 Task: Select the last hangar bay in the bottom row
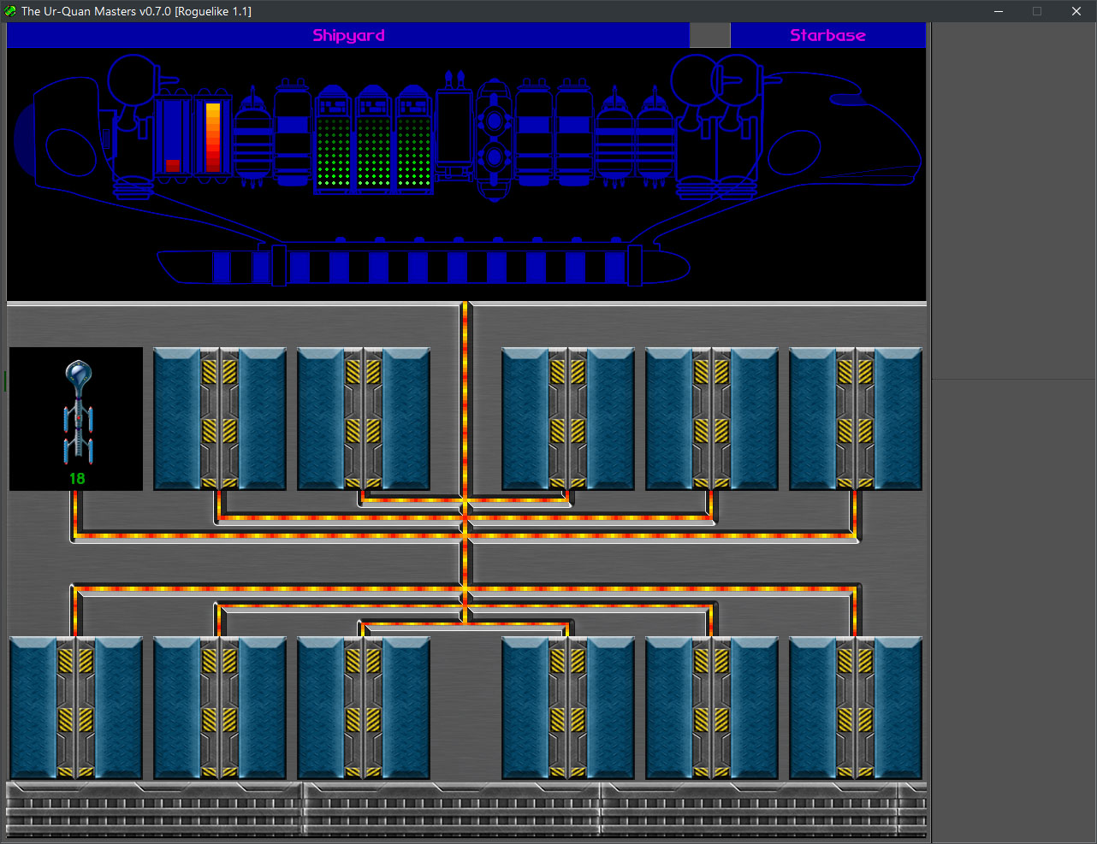pyautogui.click(x=856, y=708)
